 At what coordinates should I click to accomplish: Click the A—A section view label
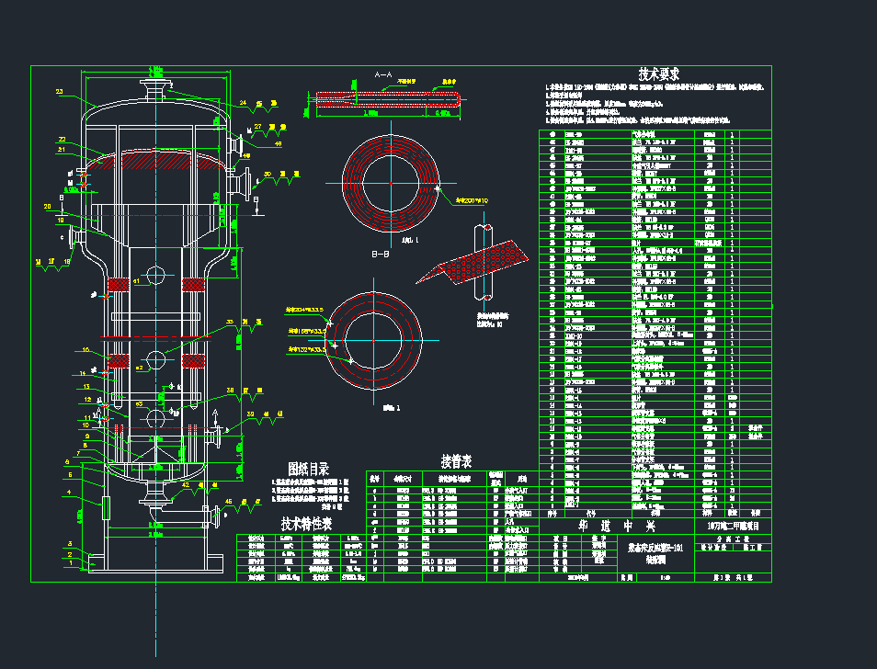[382, 73]
